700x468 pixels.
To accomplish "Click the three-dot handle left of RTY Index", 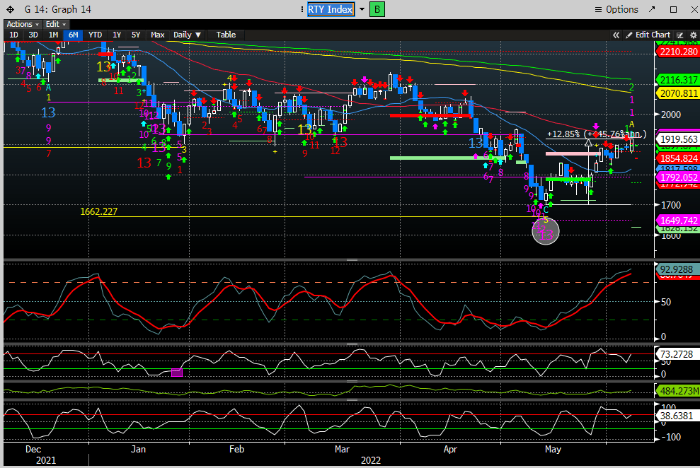I will (x=302, y=9).
